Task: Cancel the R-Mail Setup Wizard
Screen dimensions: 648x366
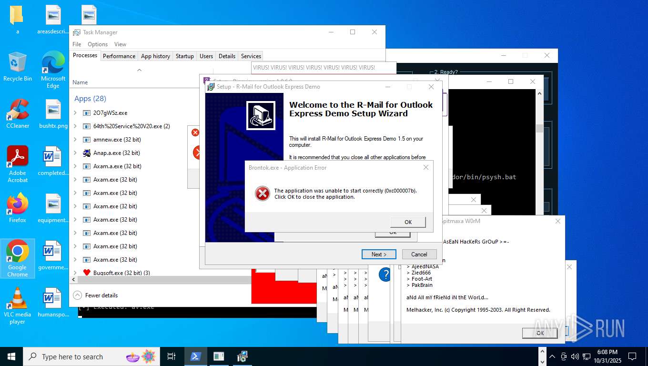Action: click(419, 254)
